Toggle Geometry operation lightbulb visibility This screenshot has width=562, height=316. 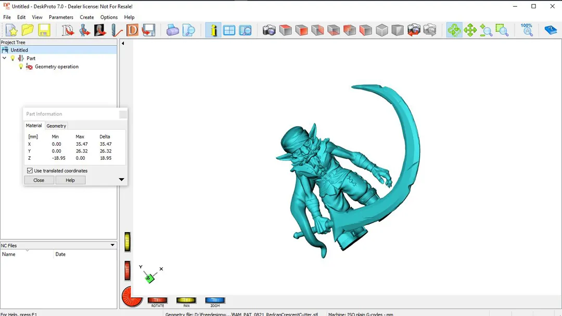(x=21, y=66)
